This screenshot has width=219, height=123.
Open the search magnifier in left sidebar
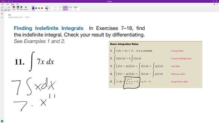(2, 17)
